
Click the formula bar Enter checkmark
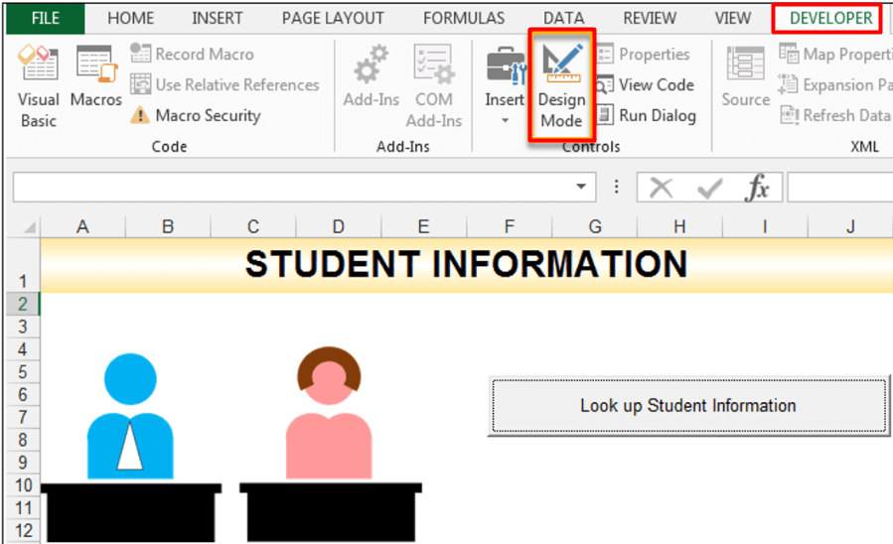pos(709,188)
